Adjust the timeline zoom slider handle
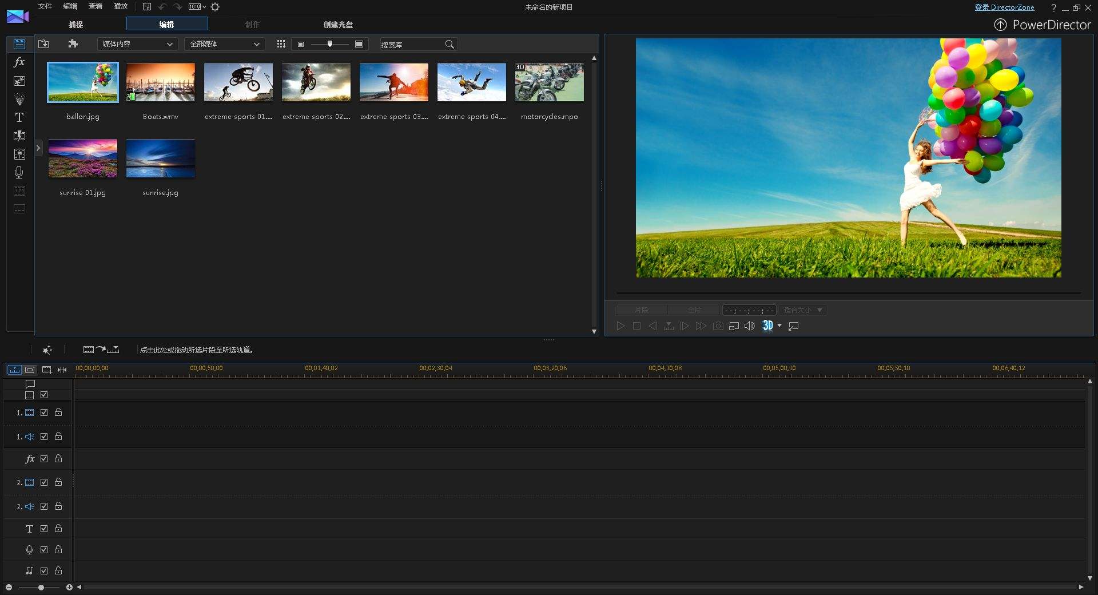 [x=41, y=588]
